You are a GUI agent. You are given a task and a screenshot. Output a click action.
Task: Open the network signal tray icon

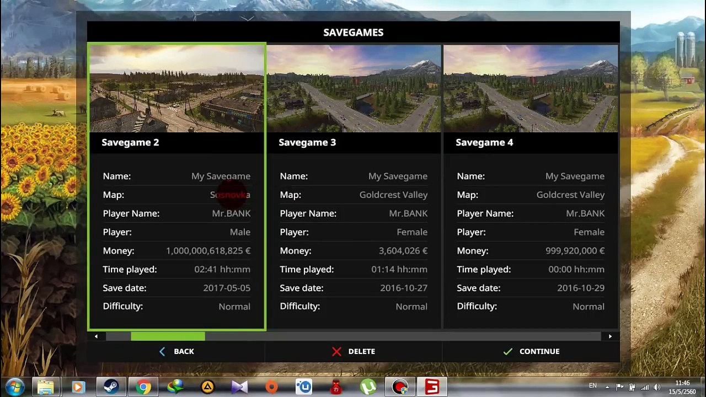point(644,387)
